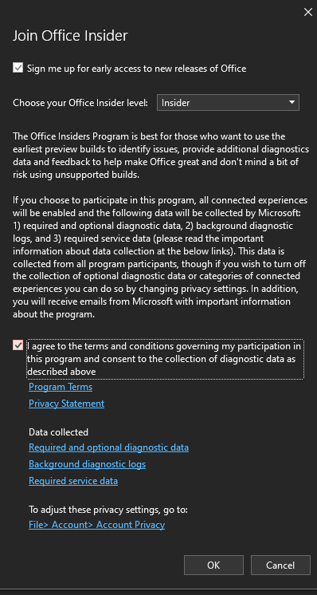Screen dimensions: 317x595
Task: Click the 'described above' consent label text
Action: click(x=62, y=372)
